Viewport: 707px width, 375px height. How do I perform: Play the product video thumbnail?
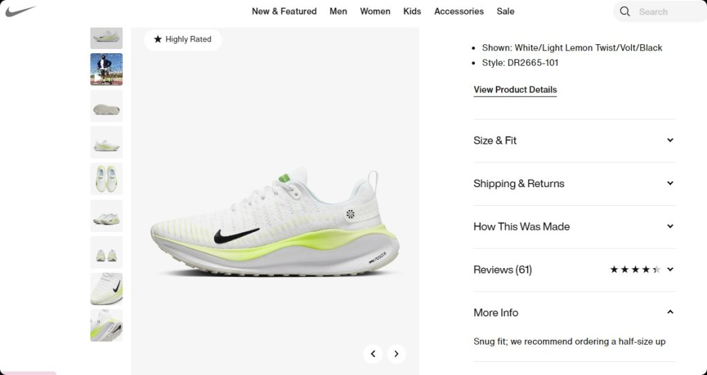106,69
